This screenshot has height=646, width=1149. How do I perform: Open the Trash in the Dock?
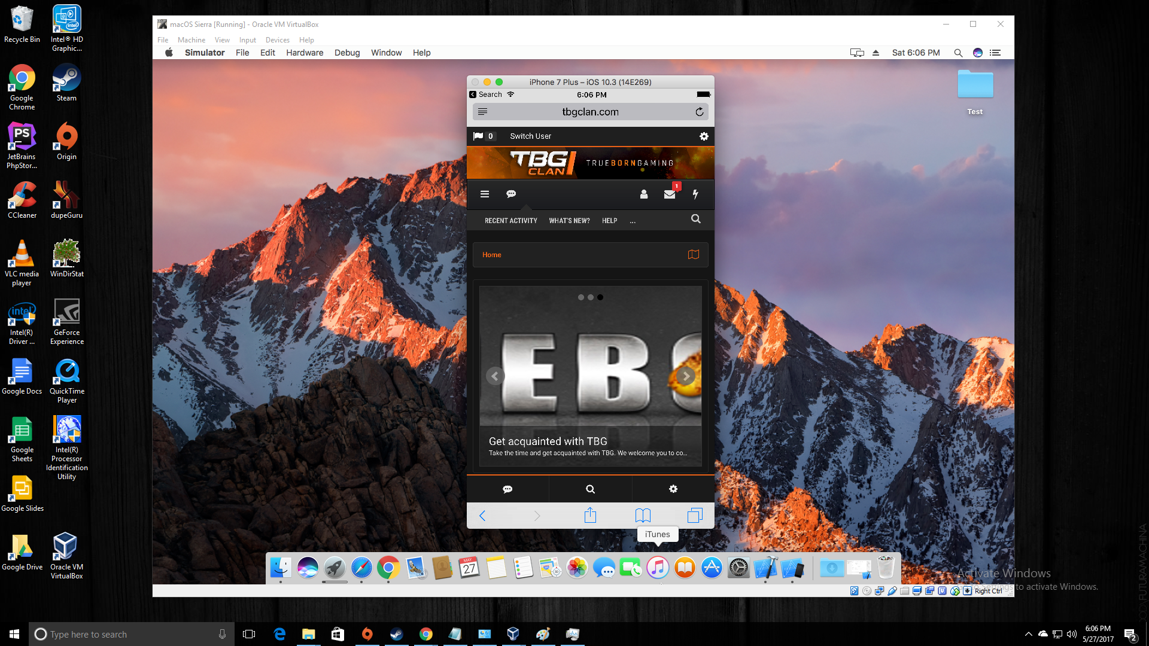(x=886, y=568)
